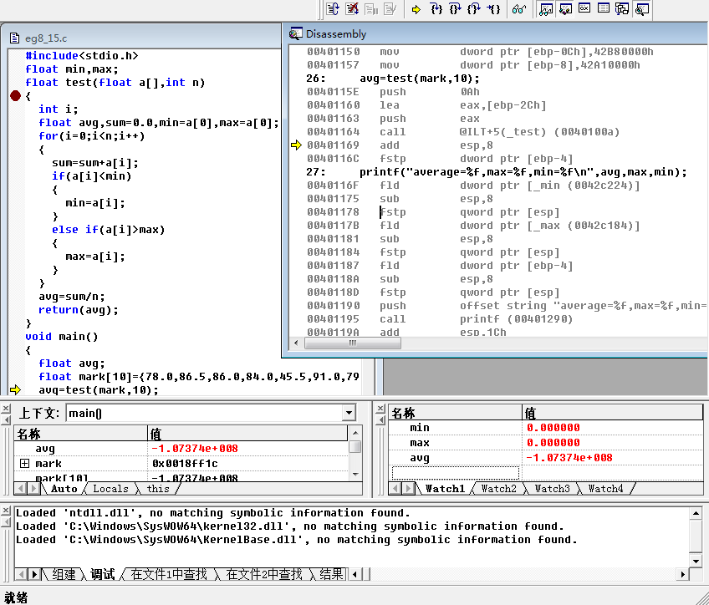Toggle the Memory window toolbar icon

(603, 8)
